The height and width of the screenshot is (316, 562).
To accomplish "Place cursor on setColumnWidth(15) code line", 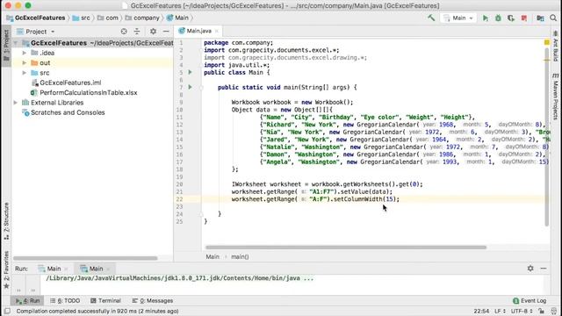I will 315,199.
